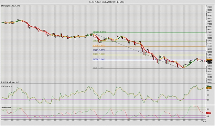
Task: Click the 1.3100 price axis label
Action: click(x=209, y=46)
